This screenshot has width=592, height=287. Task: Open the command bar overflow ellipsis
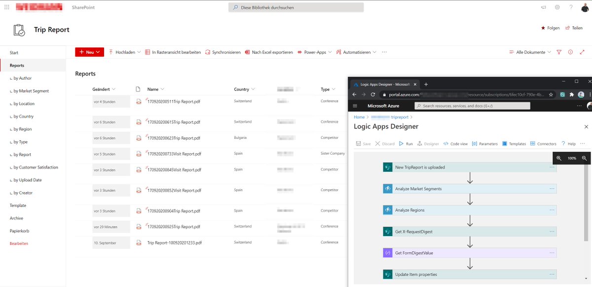click(x=384, y=52)
